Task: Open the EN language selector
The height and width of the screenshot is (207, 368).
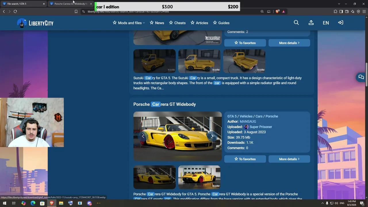Action: point(326,23)
